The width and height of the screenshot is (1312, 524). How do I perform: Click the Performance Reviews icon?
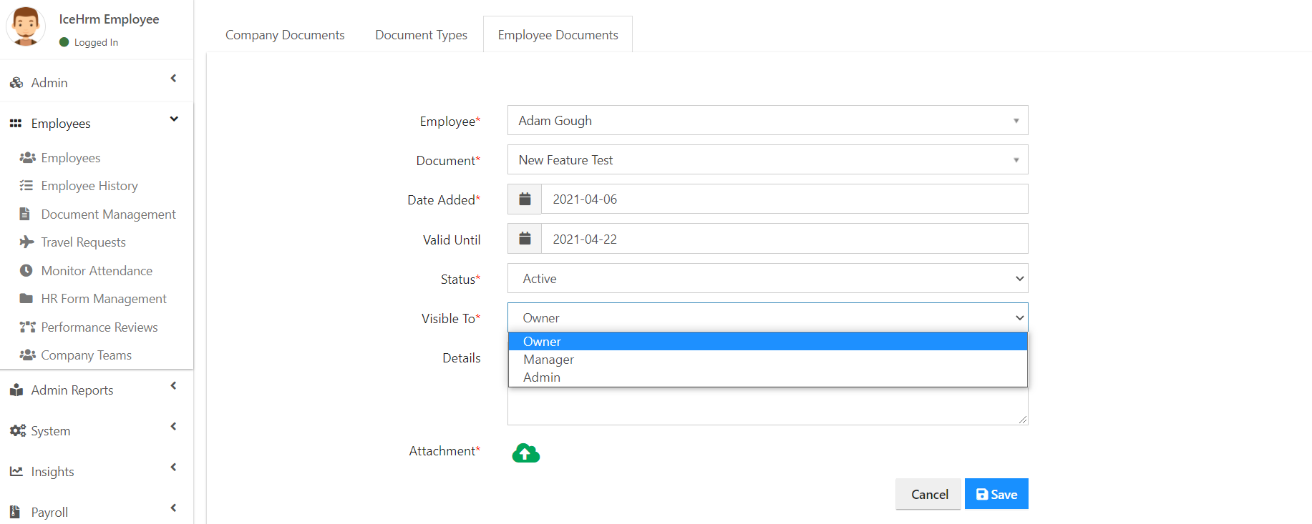pos(27,327)
